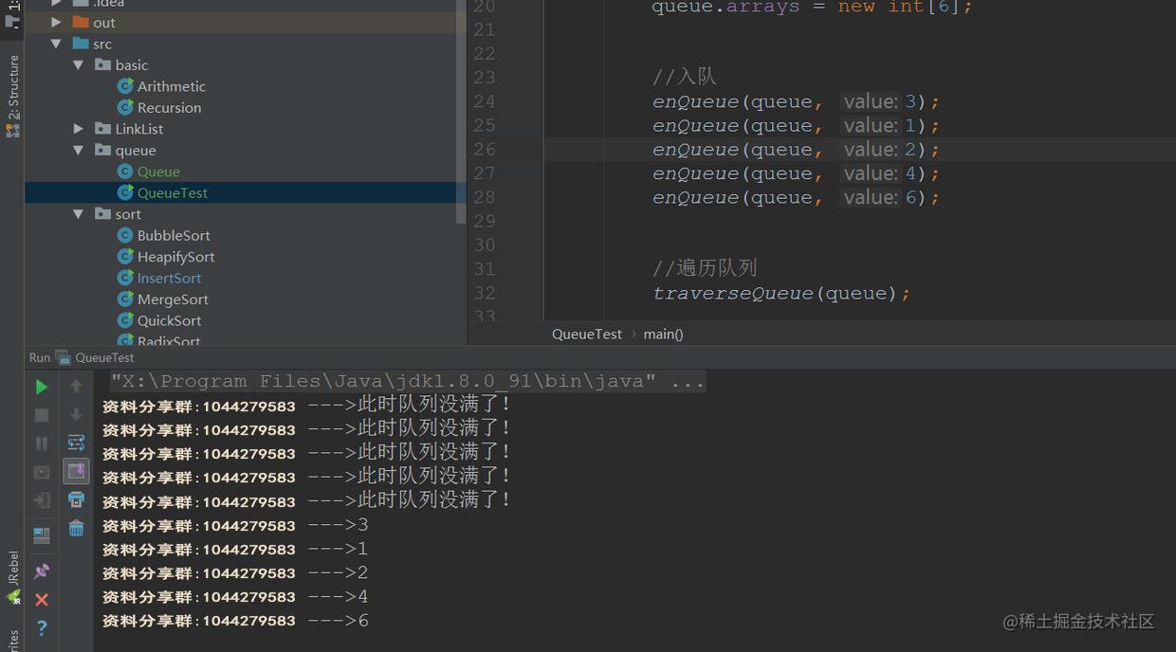Rerun QueueTest with the green play button
The width and height of the screenshot is (1176, 652).
(x=42, y=387)
